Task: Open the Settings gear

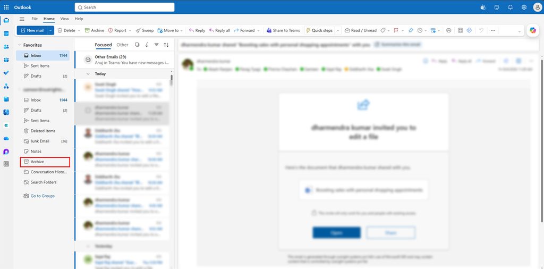Action: click(524, 7)
